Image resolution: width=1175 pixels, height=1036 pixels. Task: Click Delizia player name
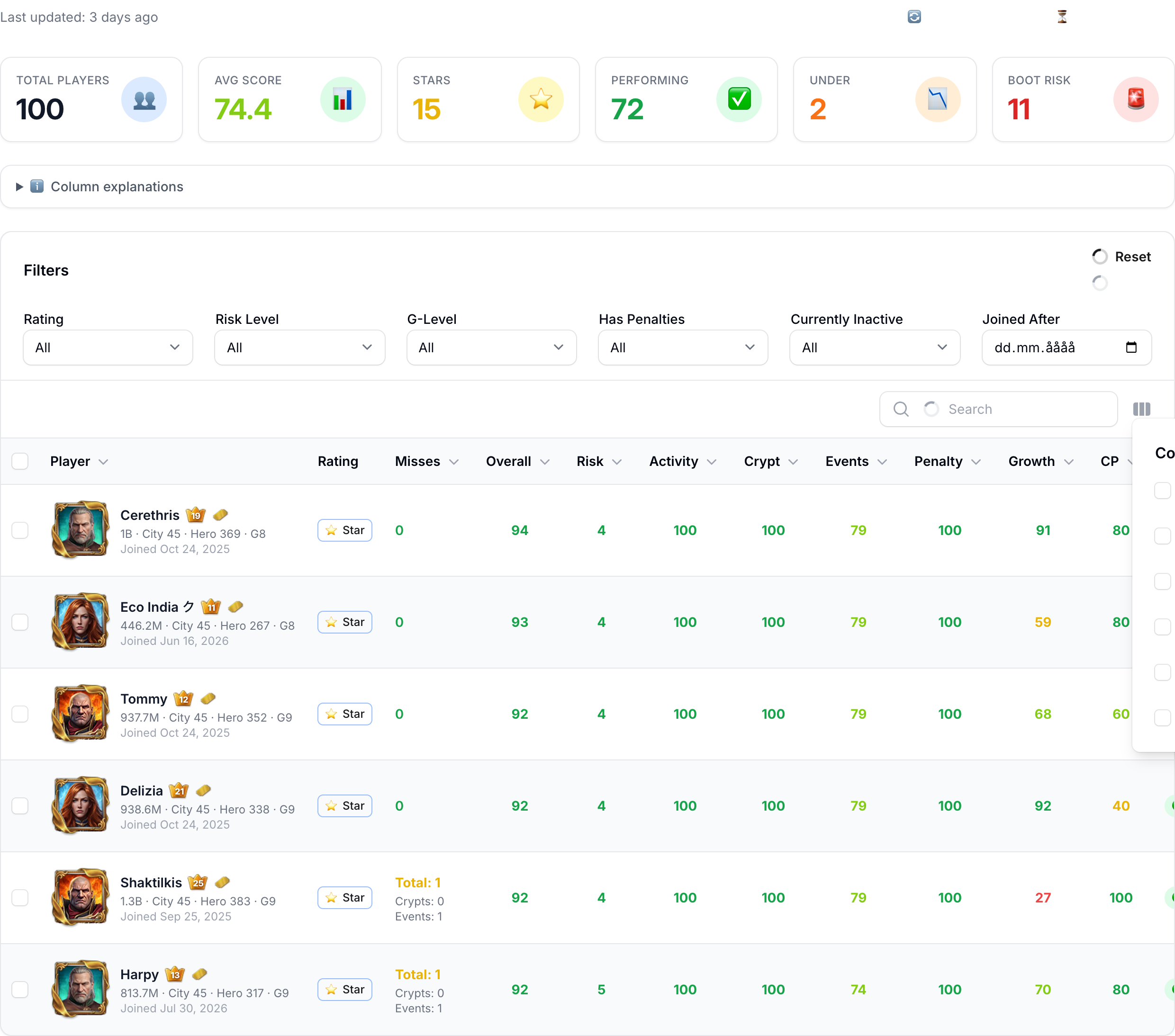click(x=141, y=791)
